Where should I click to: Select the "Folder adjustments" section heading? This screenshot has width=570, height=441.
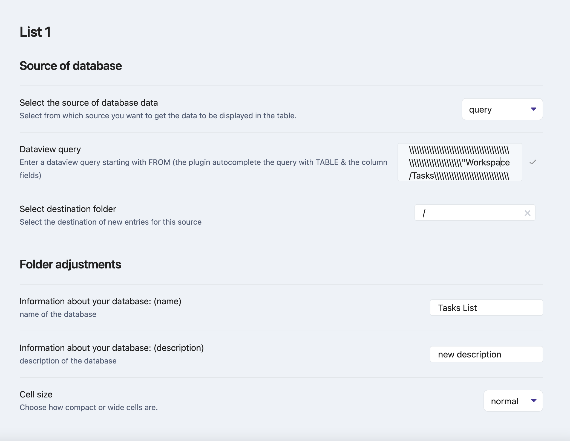[x=70, y=264]
